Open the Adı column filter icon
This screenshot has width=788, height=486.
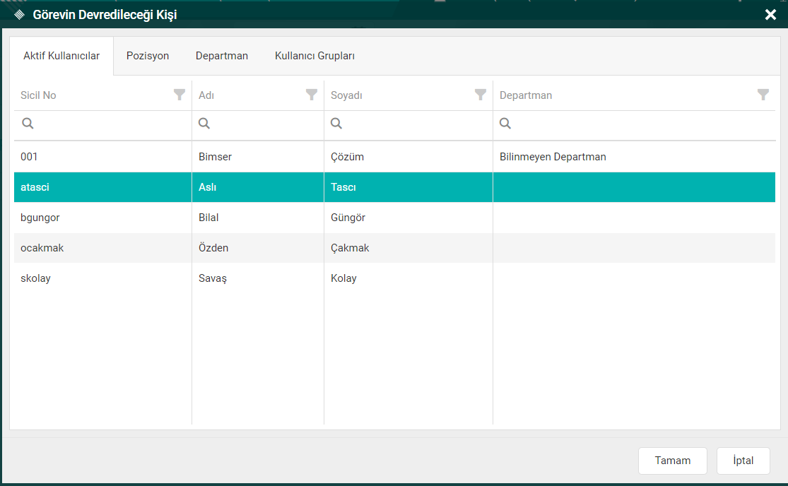point(312,95)
